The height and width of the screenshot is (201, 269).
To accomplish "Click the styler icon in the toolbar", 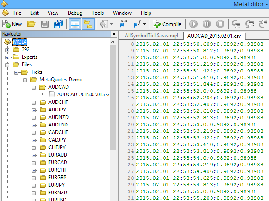I will tap(104, 24).
